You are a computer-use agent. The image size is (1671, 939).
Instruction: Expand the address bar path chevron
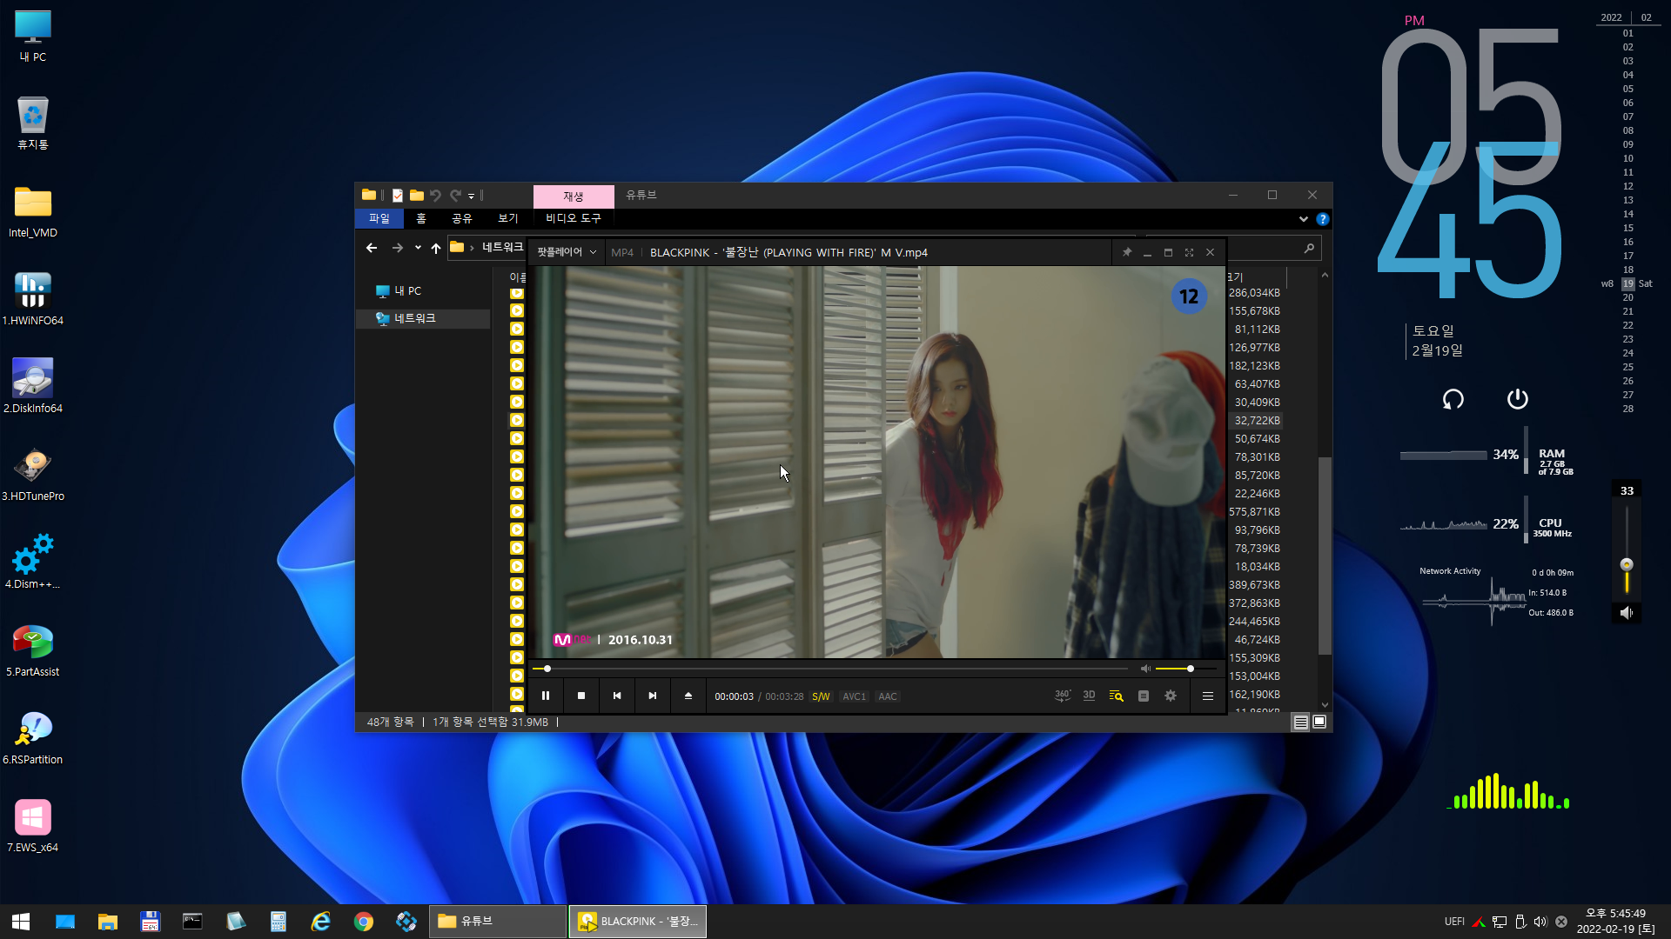click(472, 248)
